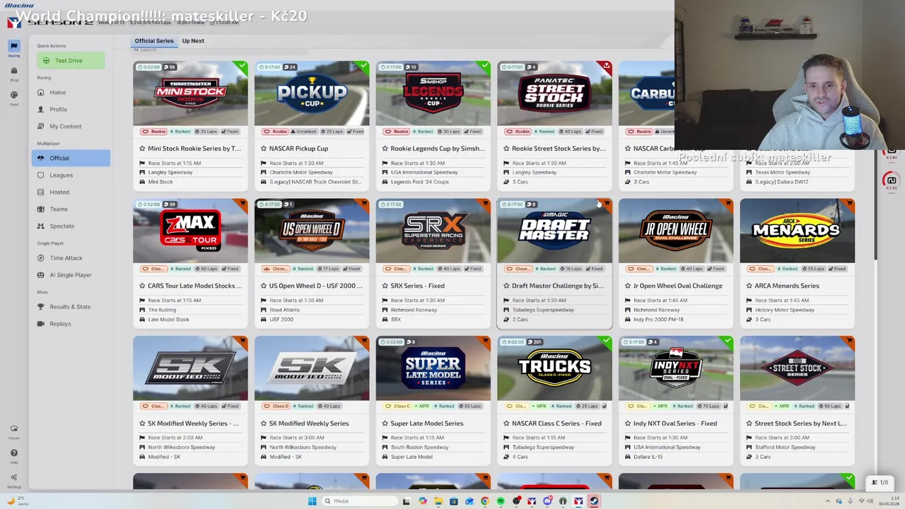Open File Explorer from the taskbar
Screen dimensions: 905x509
coord(438,501)
